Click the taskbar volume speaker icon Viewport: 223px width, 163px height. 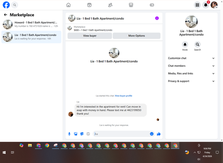pos(199,159)
